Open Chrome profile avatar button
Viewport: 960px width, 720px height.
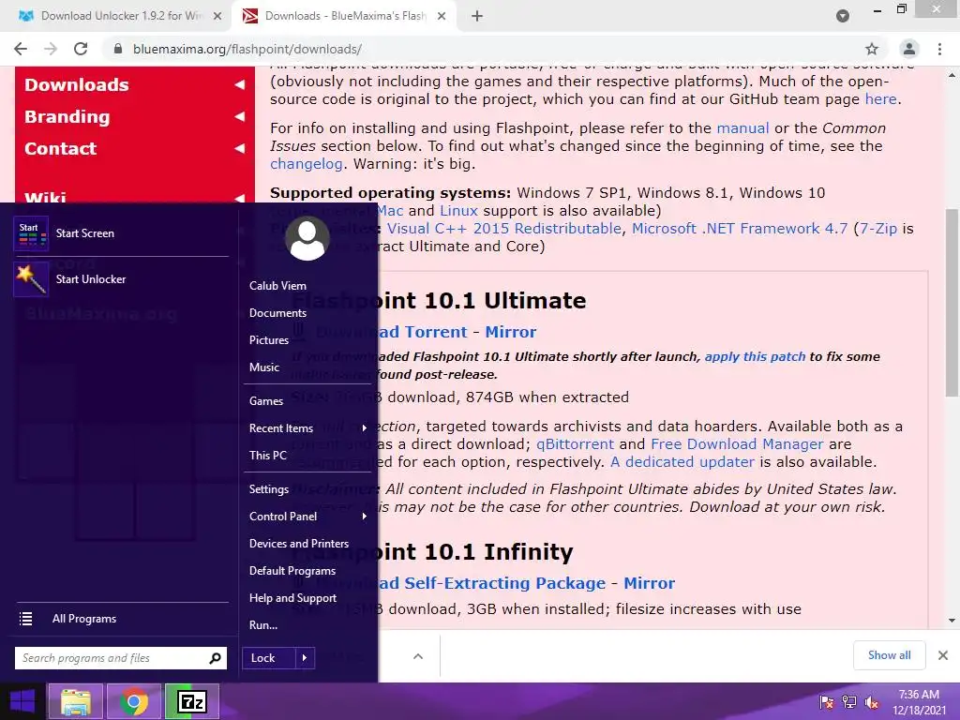click(x=909, y=49)
